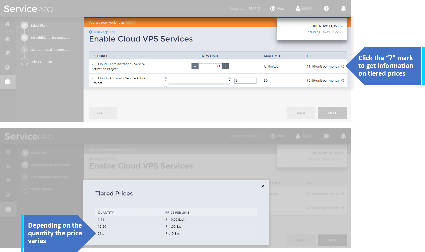Click the Marketplace link
This screenshot has width=425, height=252.
point(104,32)
